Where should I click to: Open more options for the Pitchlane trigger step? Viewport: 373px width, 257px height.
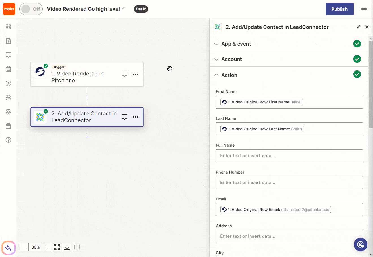click(x=136, y=74)
